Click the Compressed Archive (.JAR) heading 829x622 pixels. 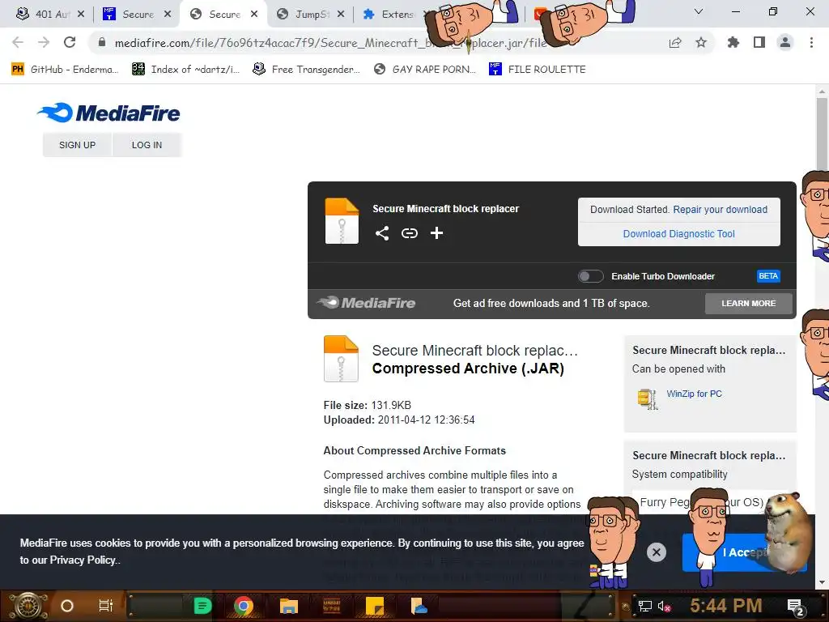tap(468, 369)
